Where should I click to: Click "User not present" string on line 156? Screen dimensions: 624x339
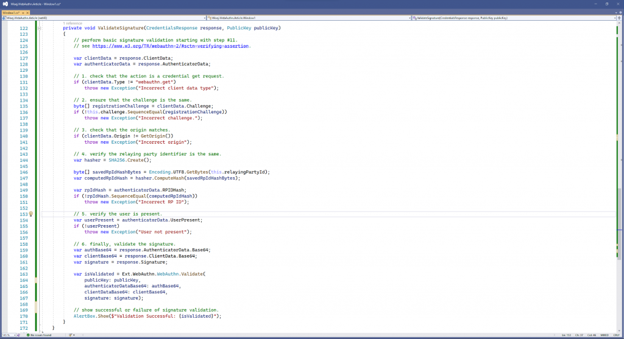162,232
